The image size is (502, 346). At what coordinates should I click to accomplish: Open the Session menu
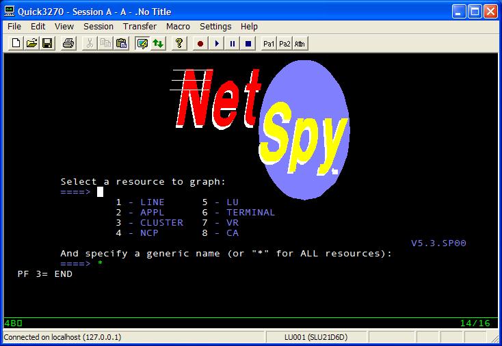point(98,26)
